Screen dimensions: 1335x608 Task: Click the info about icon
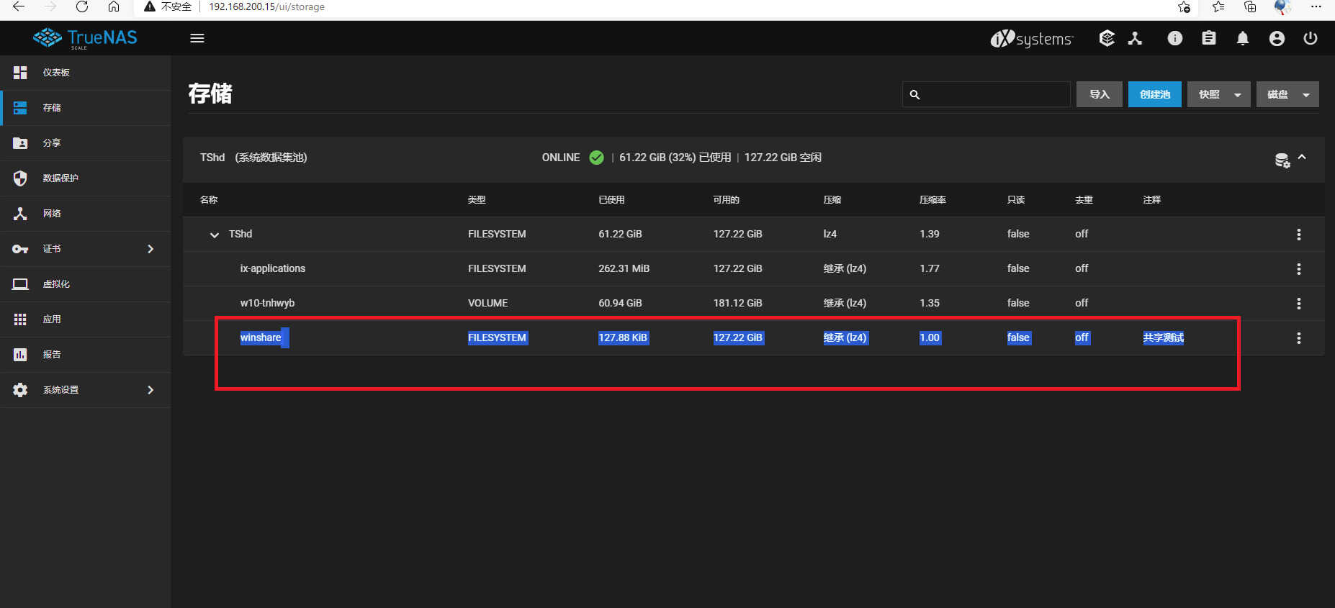pyautogui.click(x=1174, y=39)
